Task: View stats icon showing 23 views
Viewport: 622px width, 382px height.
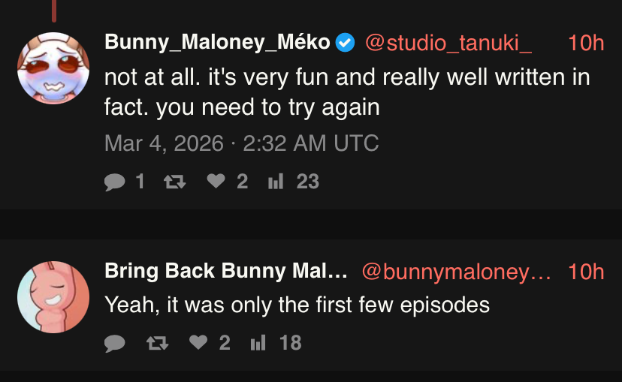Action: point(275,182)
